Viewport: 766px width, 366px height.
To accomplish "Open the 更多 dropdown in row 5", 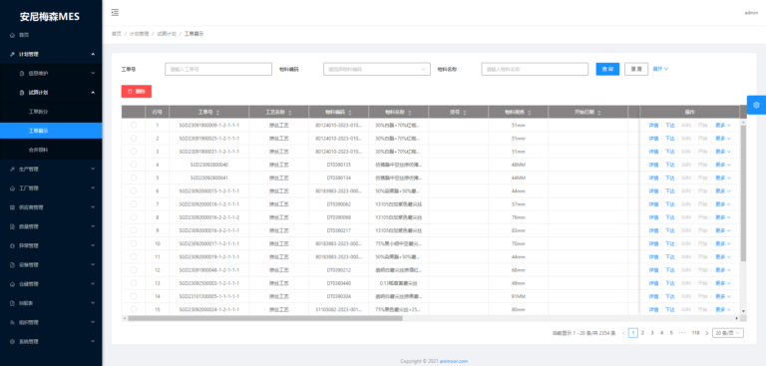I will pyautogui.click(x=723, y=178).
